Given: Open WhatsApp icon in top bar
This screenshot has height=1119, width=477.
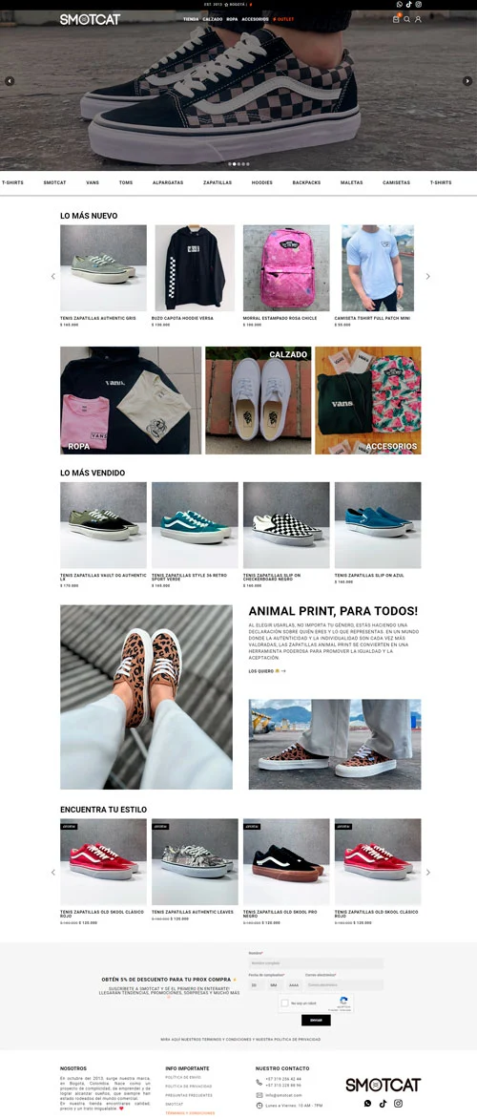Looking at the screenshot, I should [x=400, y=4].
